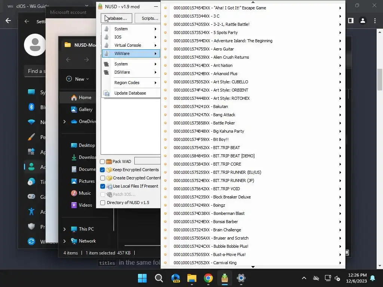Open Google Chrome from taskbar

[x=208, y=278]
